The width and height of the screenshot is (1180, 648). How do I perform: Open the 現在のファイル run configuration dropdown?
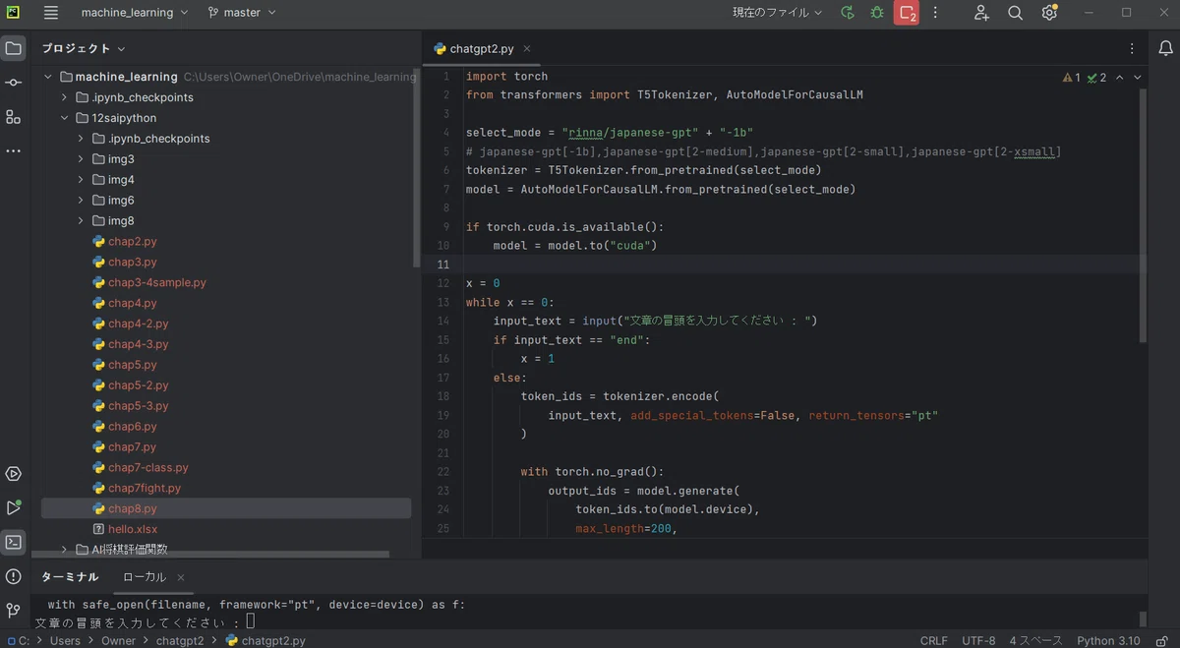(x=777, y=13)
